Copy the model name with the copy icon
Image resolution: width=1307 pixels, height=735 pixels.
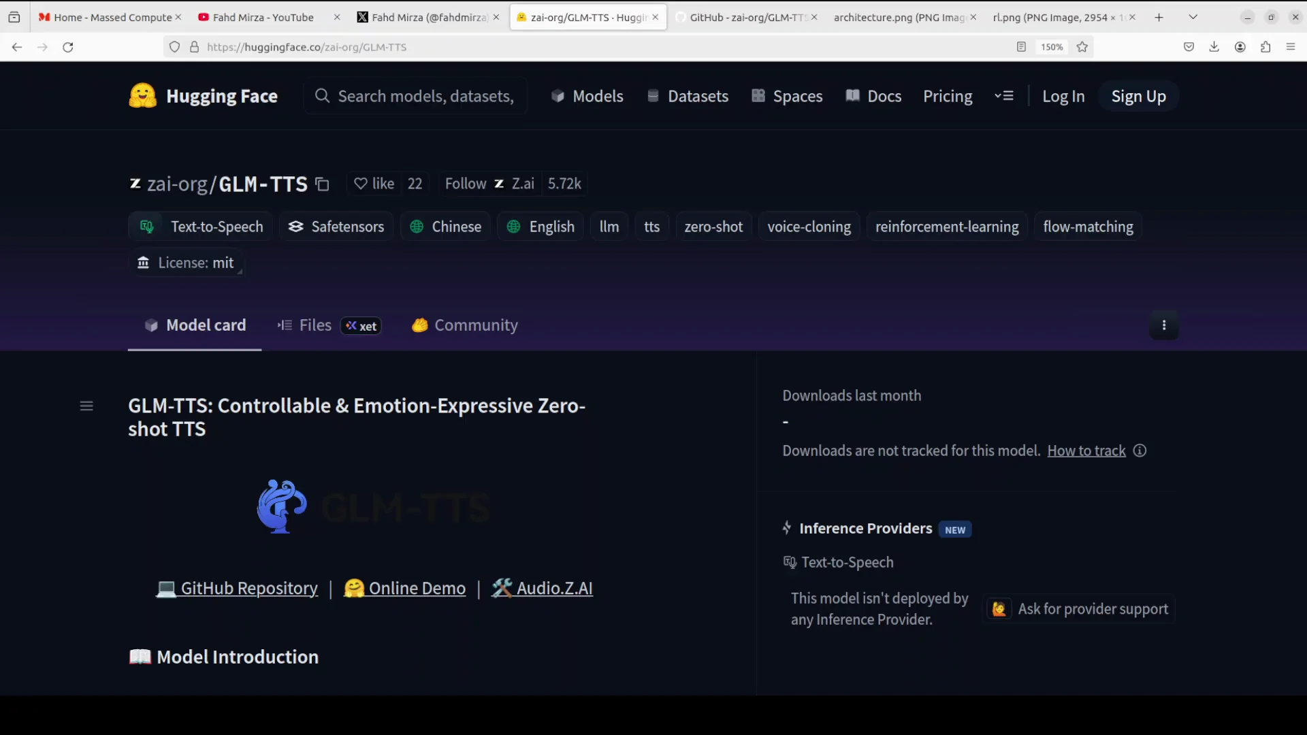(x=321, y=184)
